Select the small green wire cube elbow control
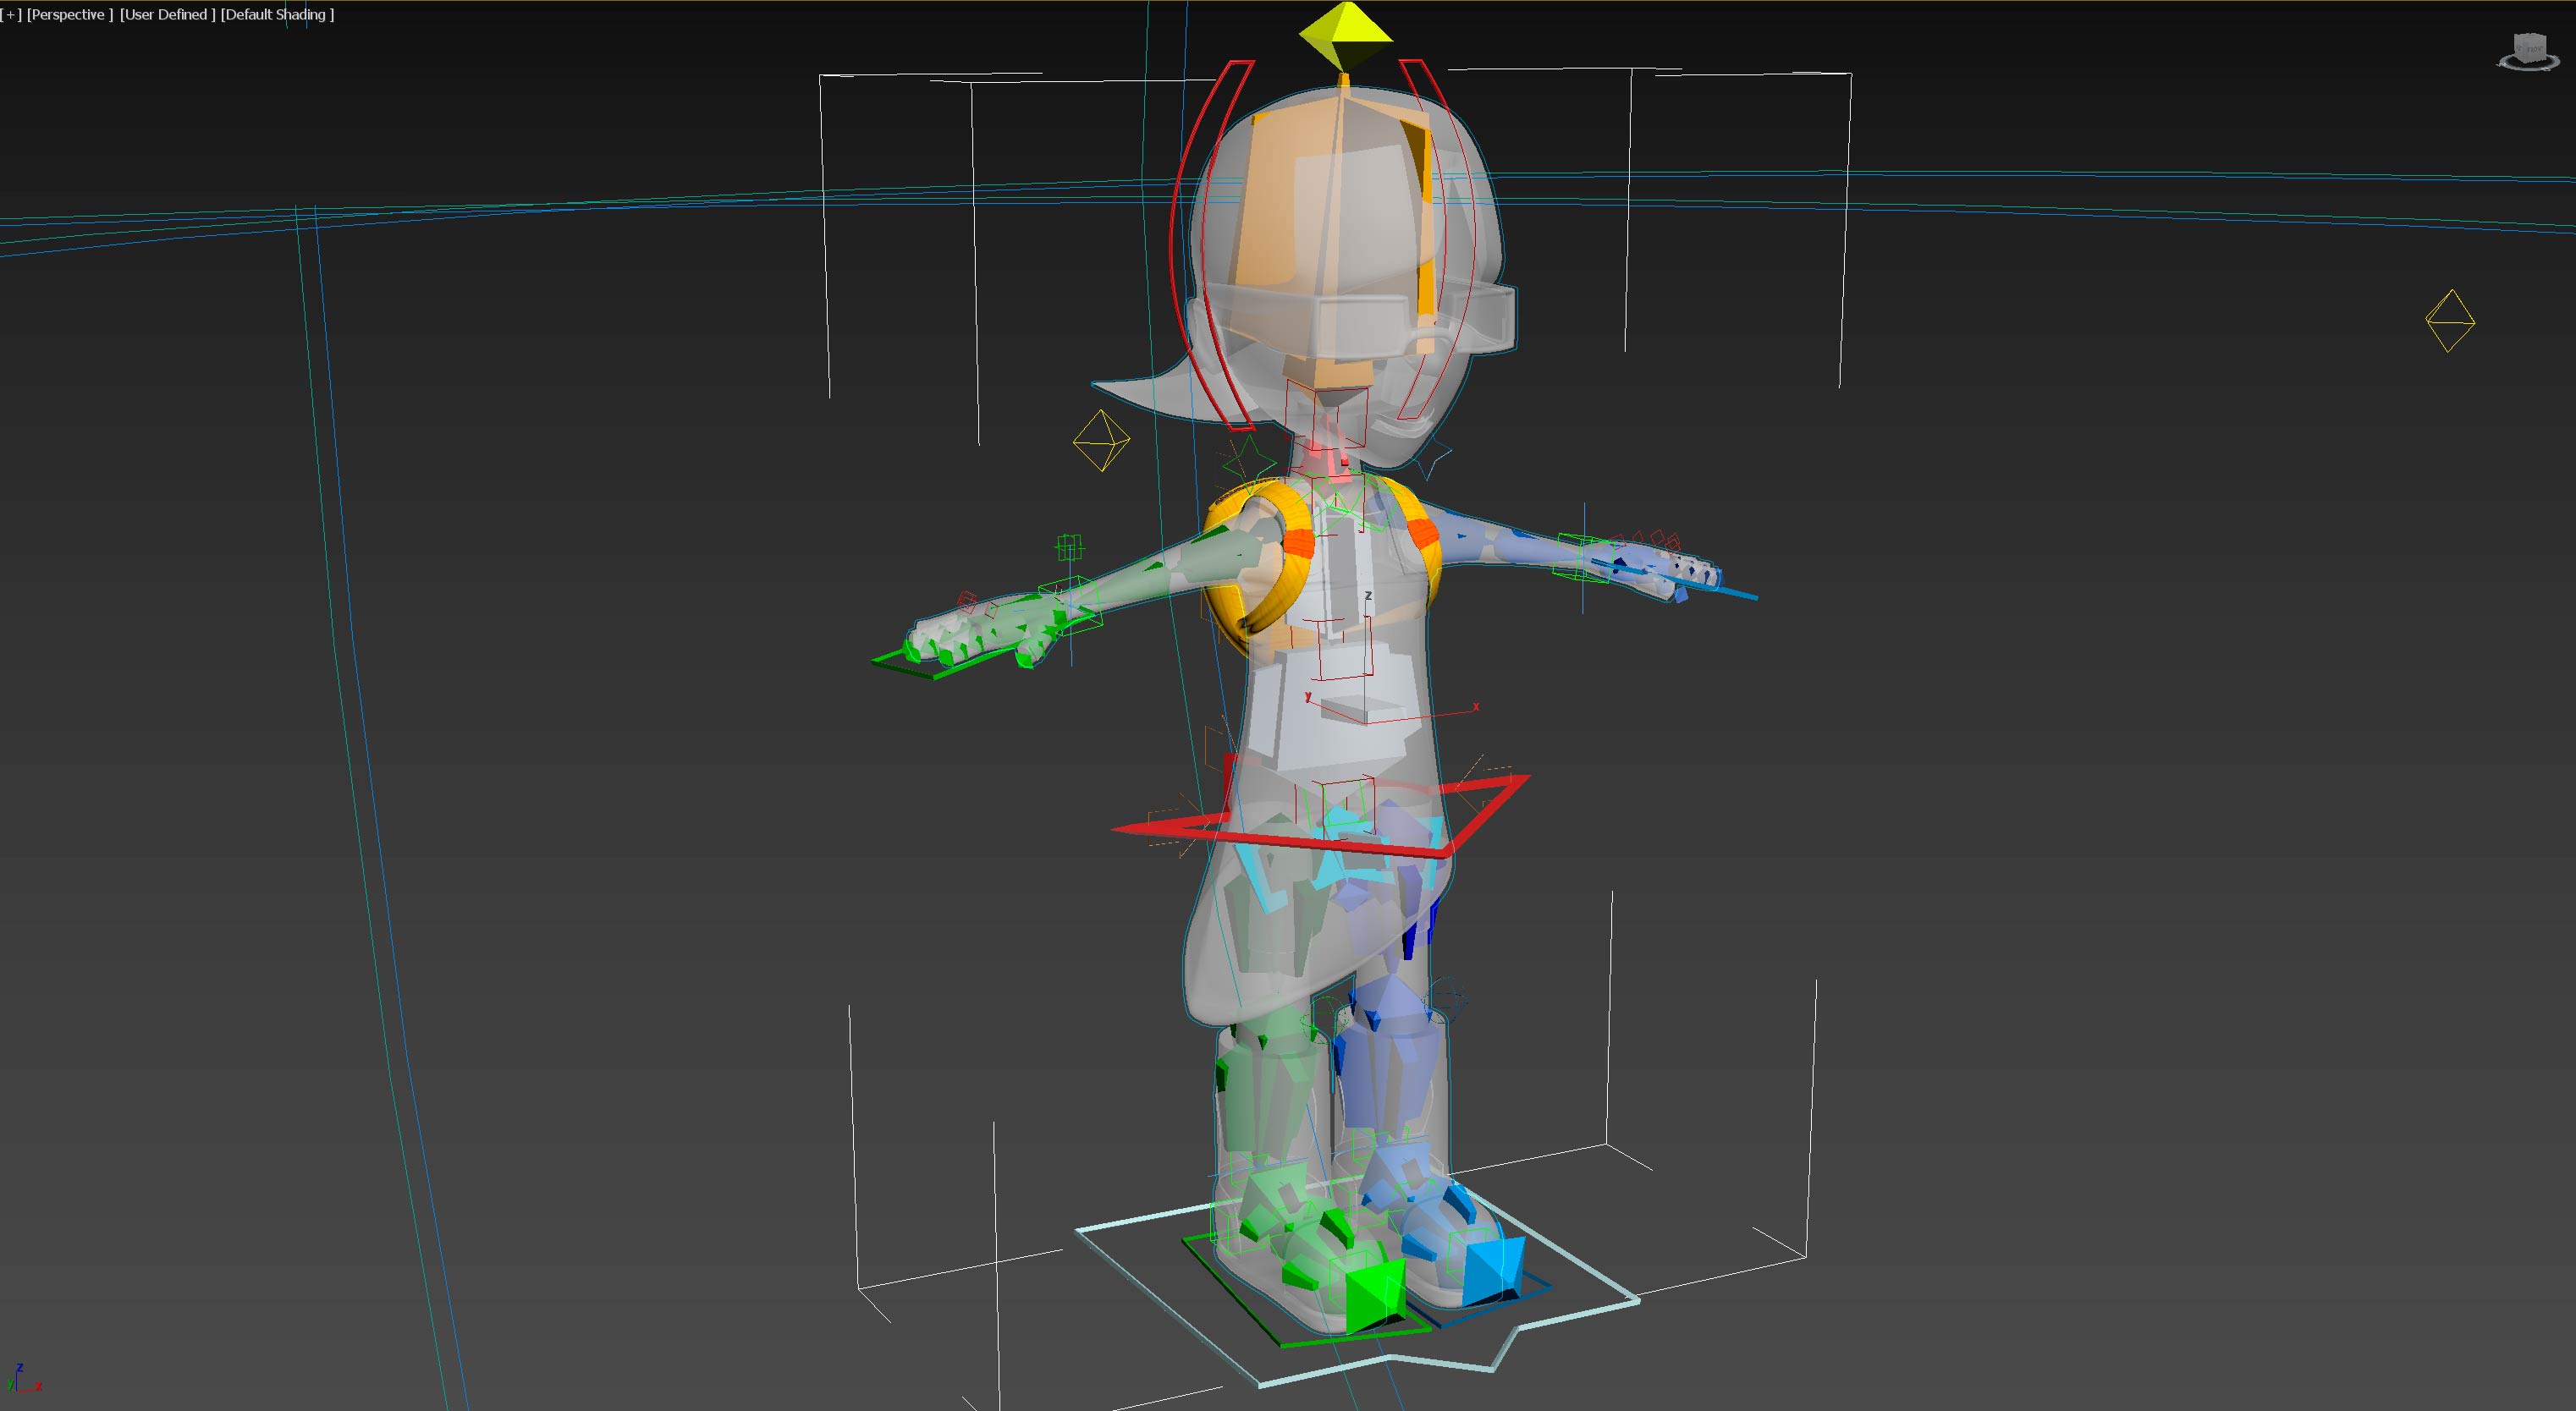 pos(1069,546)
